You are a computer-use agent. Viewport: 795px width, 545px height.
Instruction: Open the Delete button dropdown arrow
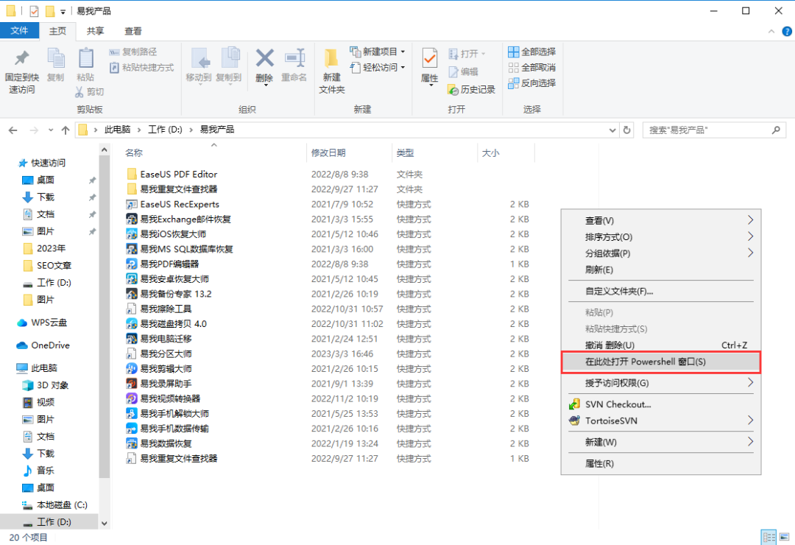point(265,85)
